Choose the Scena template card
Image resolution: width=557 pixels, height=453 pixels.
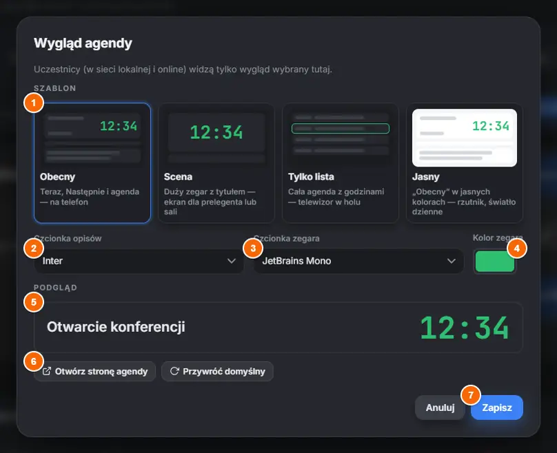click(x=216, y=163)
